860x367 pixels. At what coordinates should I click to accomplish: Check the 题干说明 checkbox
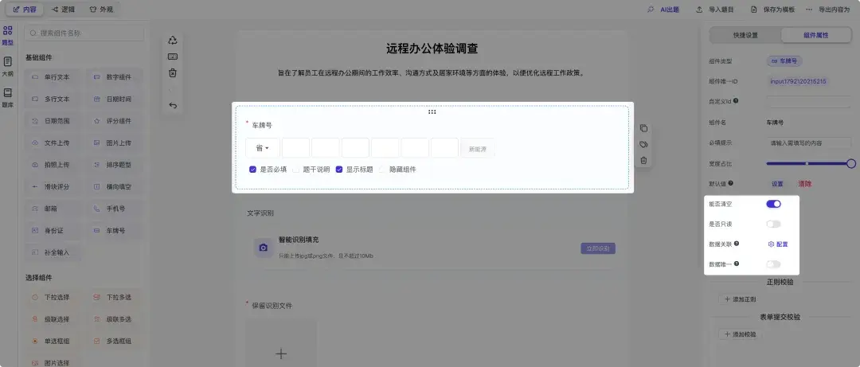296,170
